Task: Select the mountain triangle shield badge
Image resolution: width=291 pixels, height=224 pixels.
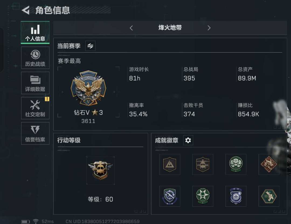Action: pyautogui.click(x=170, y=164)
